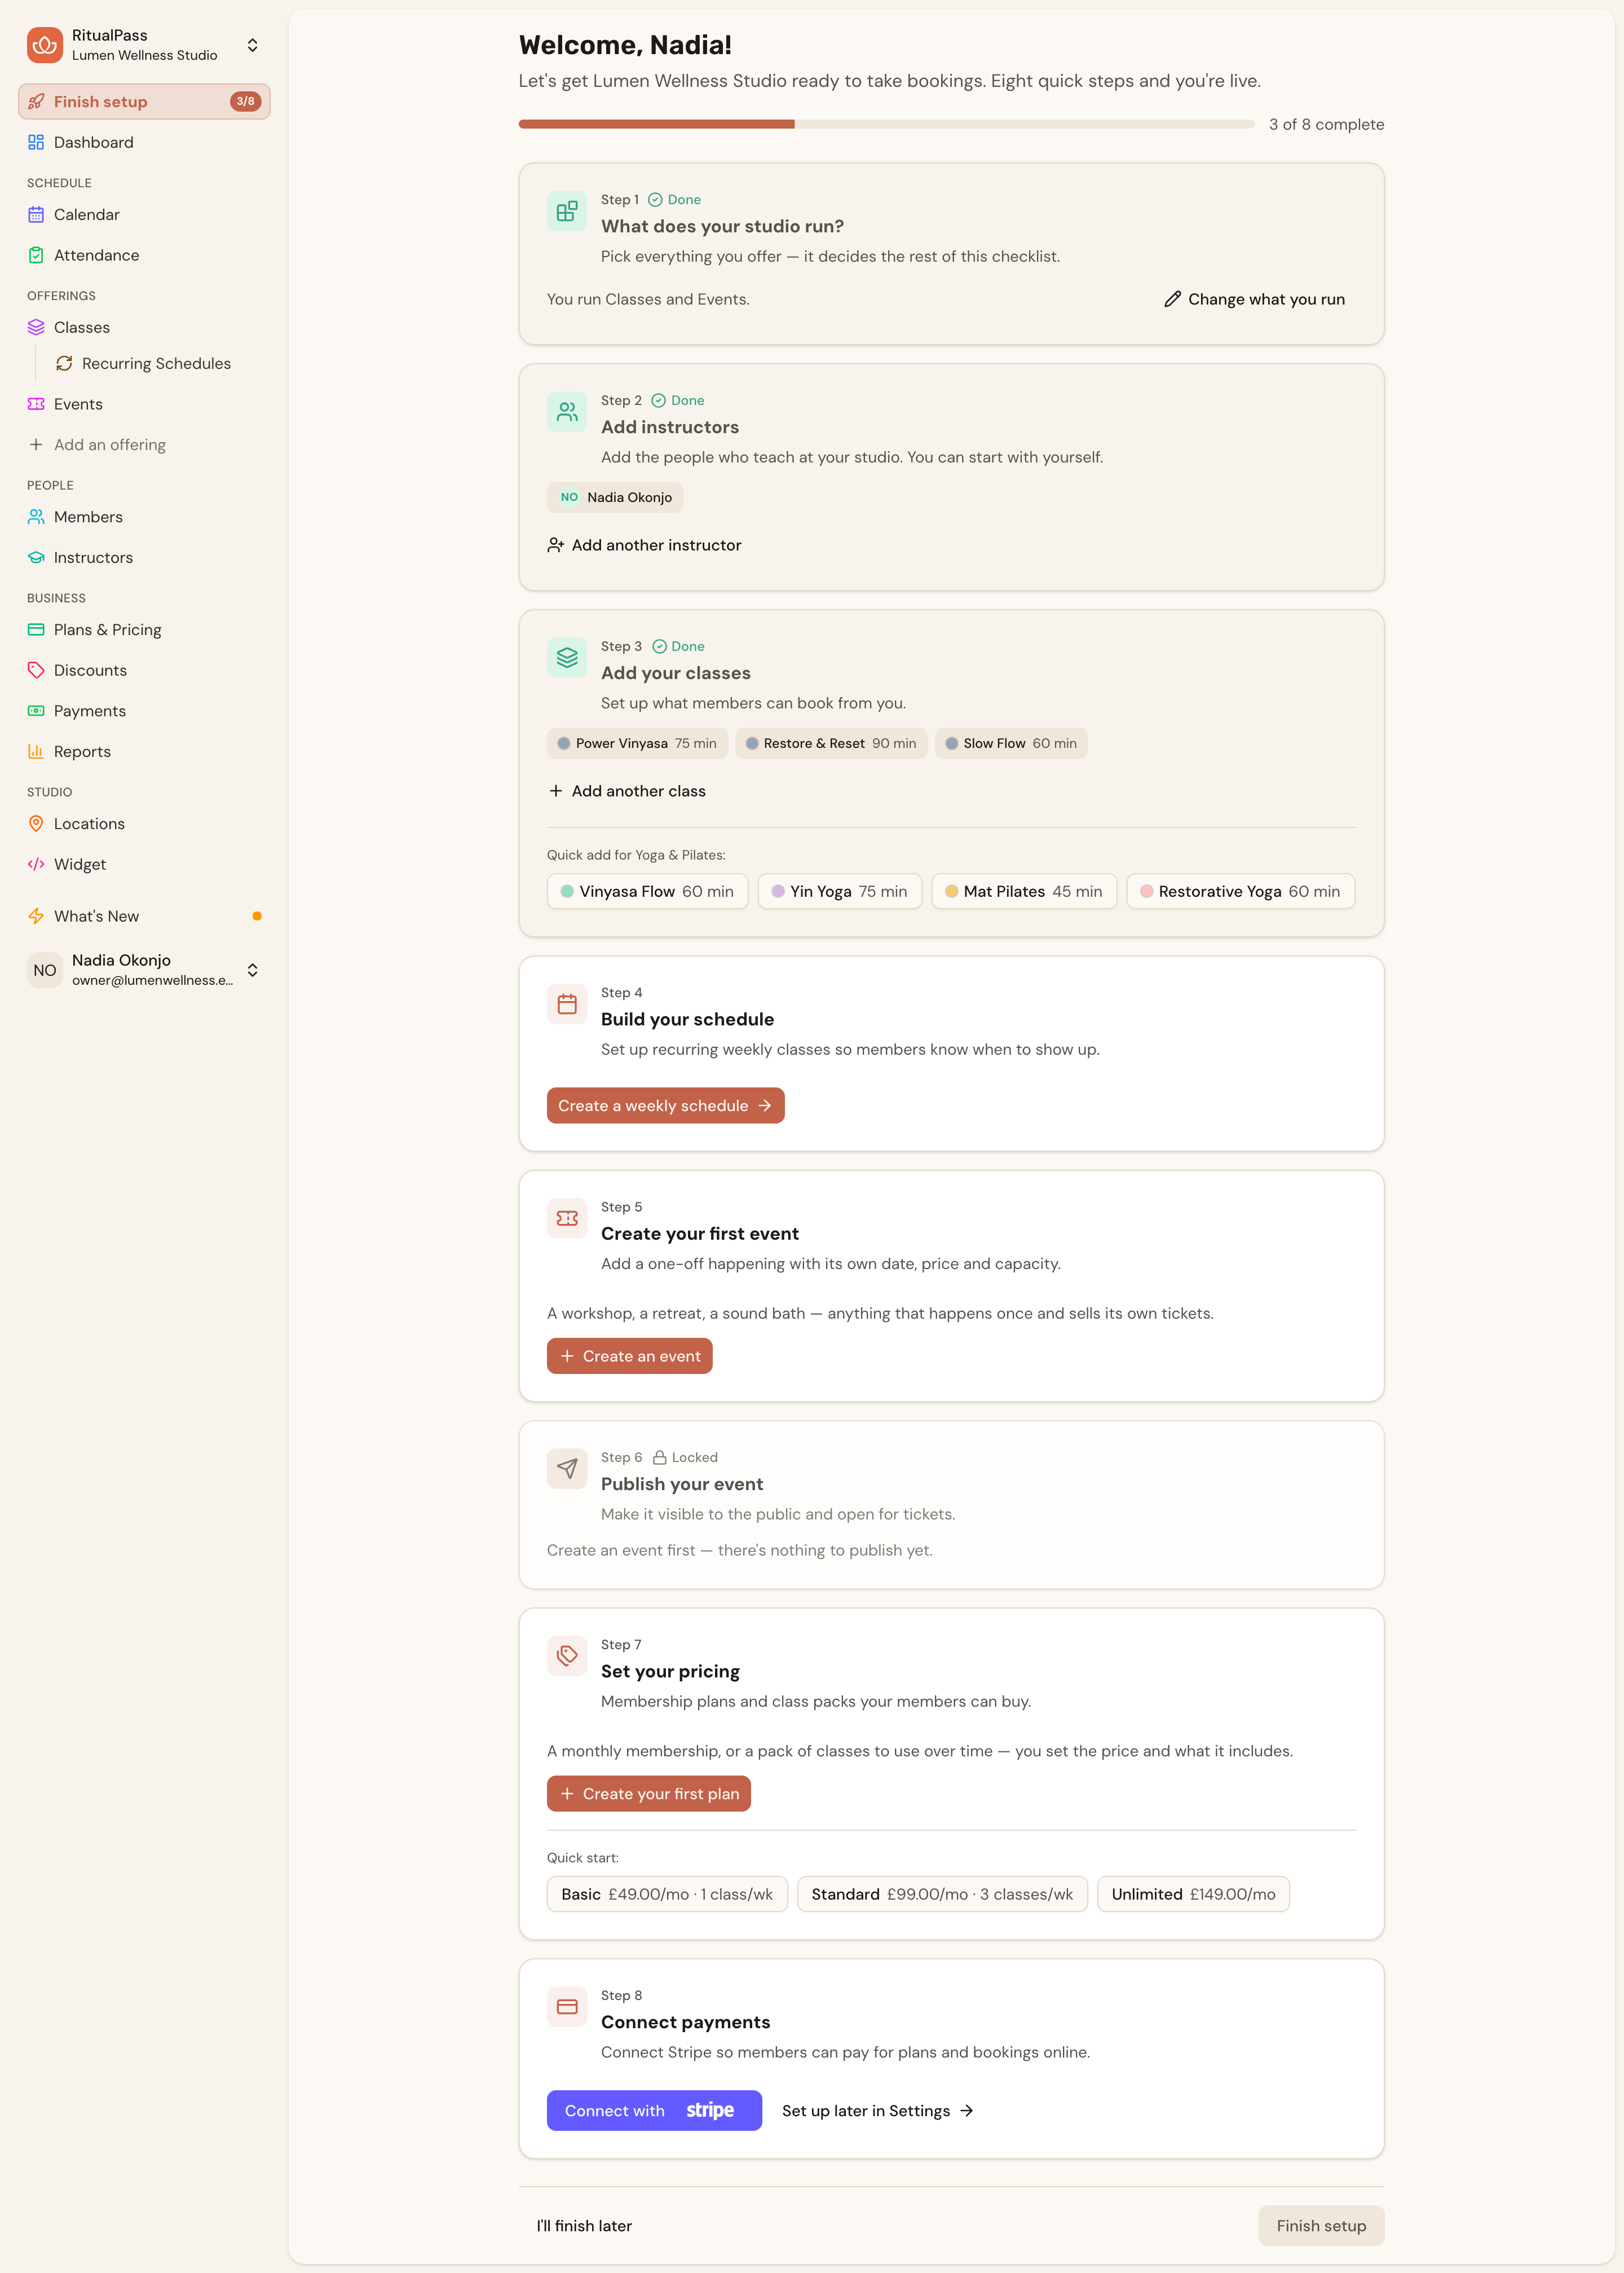This screenshot has height=2273, width=1624.
Task: Click the Finish setup button at bottom
Action: [x=1320, y=2225]
